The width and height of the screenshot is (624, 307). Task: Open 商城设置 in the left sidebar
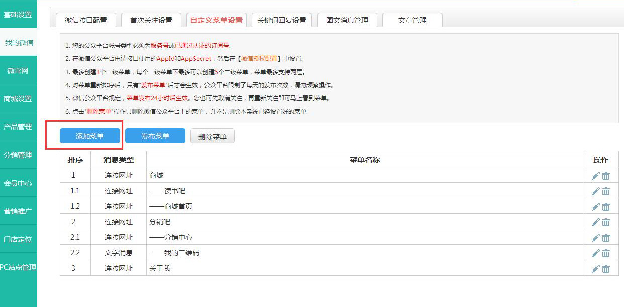[x=18, y=99]
